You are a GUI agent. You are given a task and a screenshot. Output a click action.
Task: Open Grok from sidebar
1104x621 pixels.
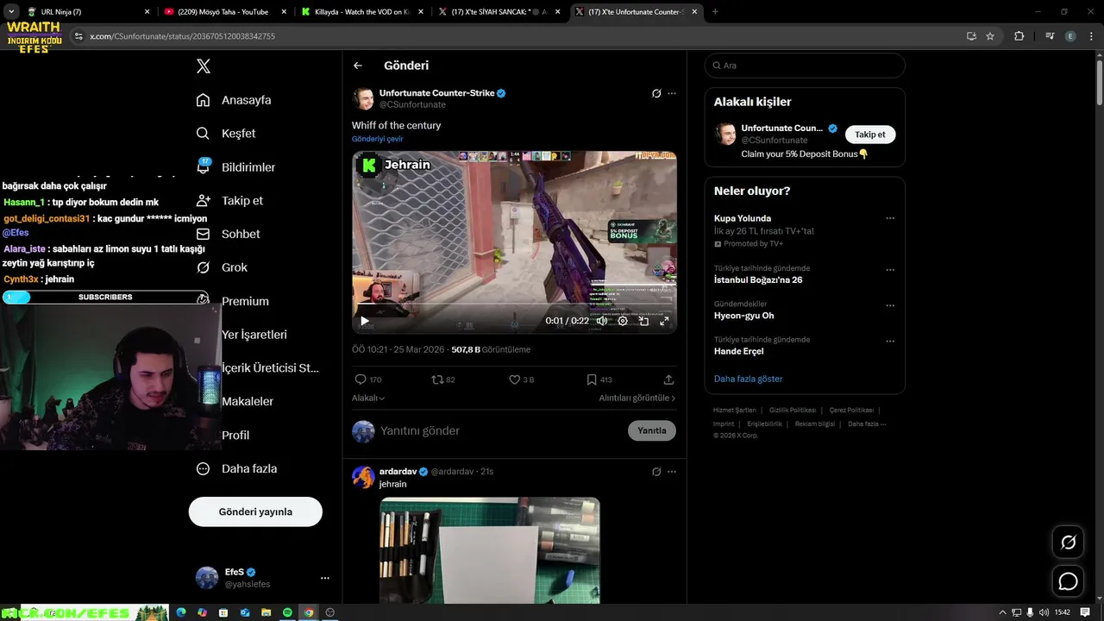[222, 267]
